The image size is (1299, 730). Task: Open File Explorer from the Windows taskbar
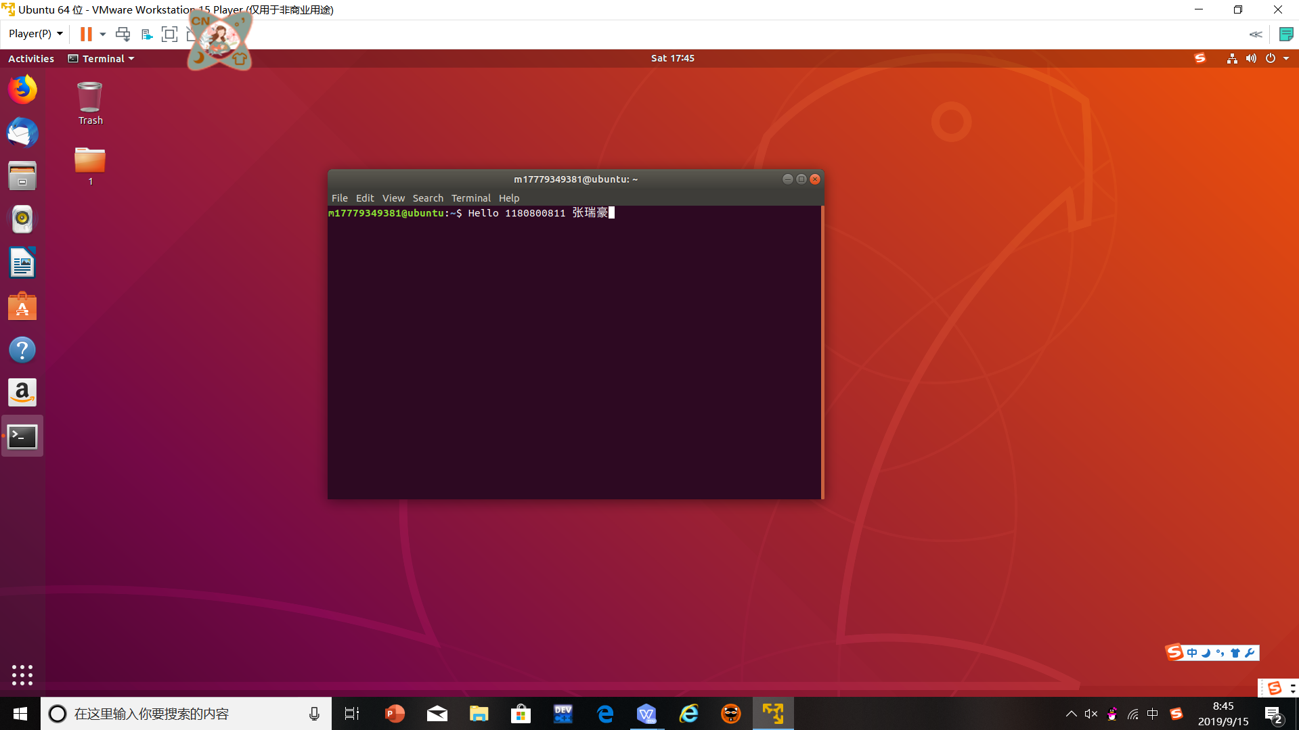coord(479,714)
